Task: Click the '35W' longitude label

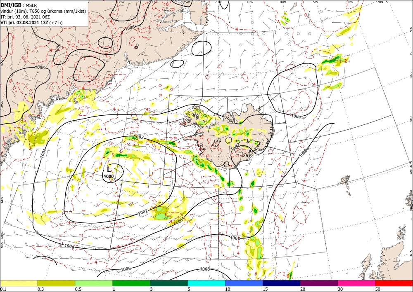Action: [x=121, y=2]
